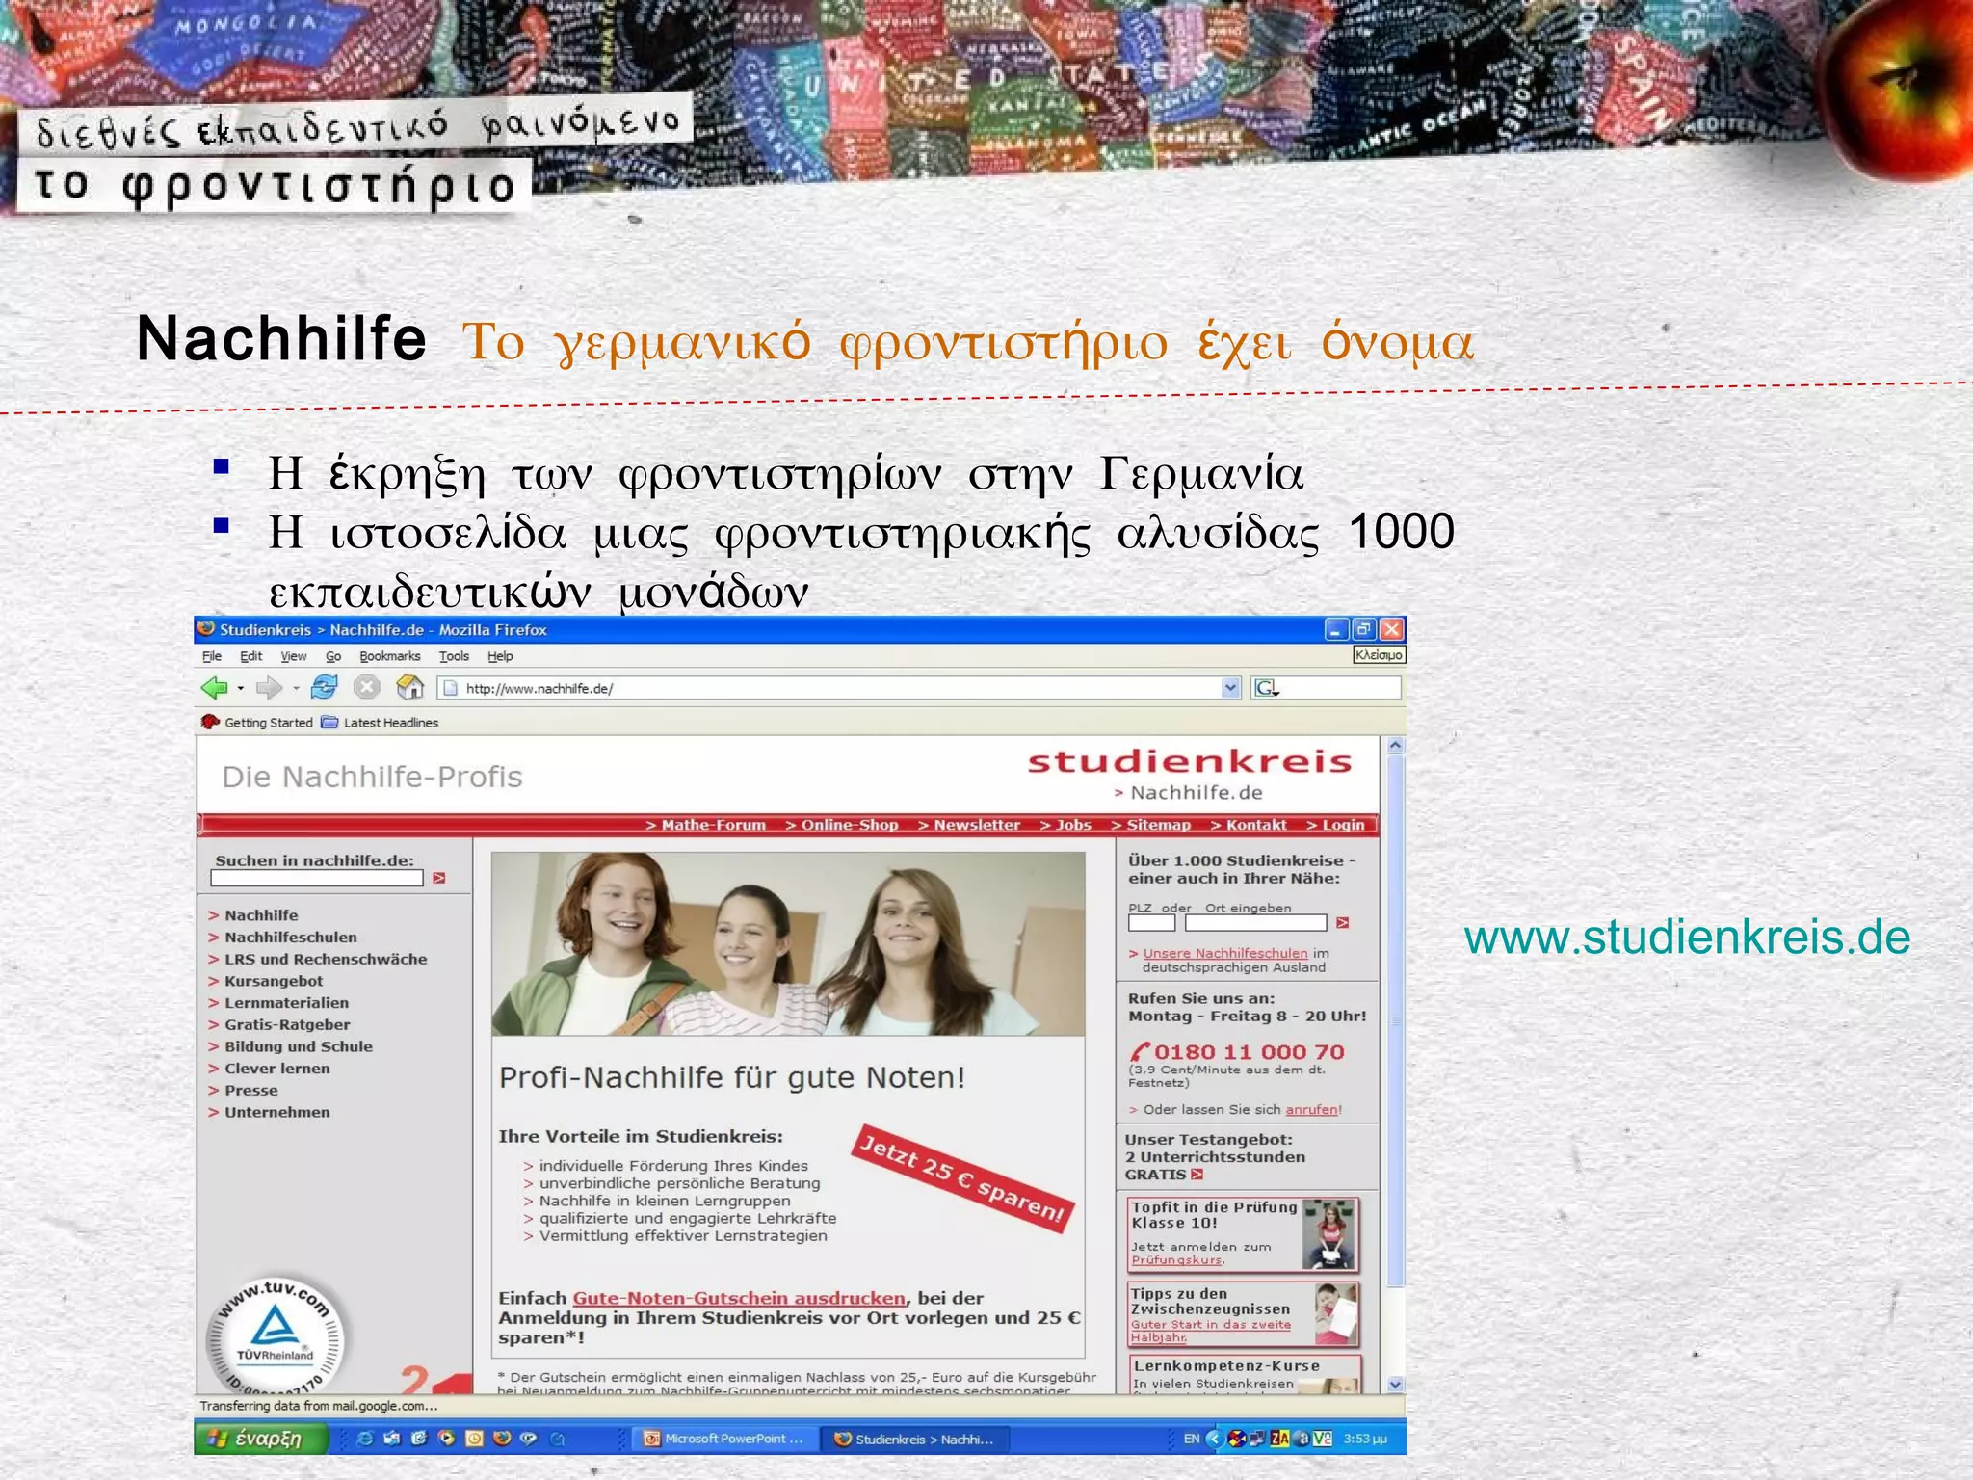
Task: Open the Forward history dropdown arrow
Action: coord(296,689)
